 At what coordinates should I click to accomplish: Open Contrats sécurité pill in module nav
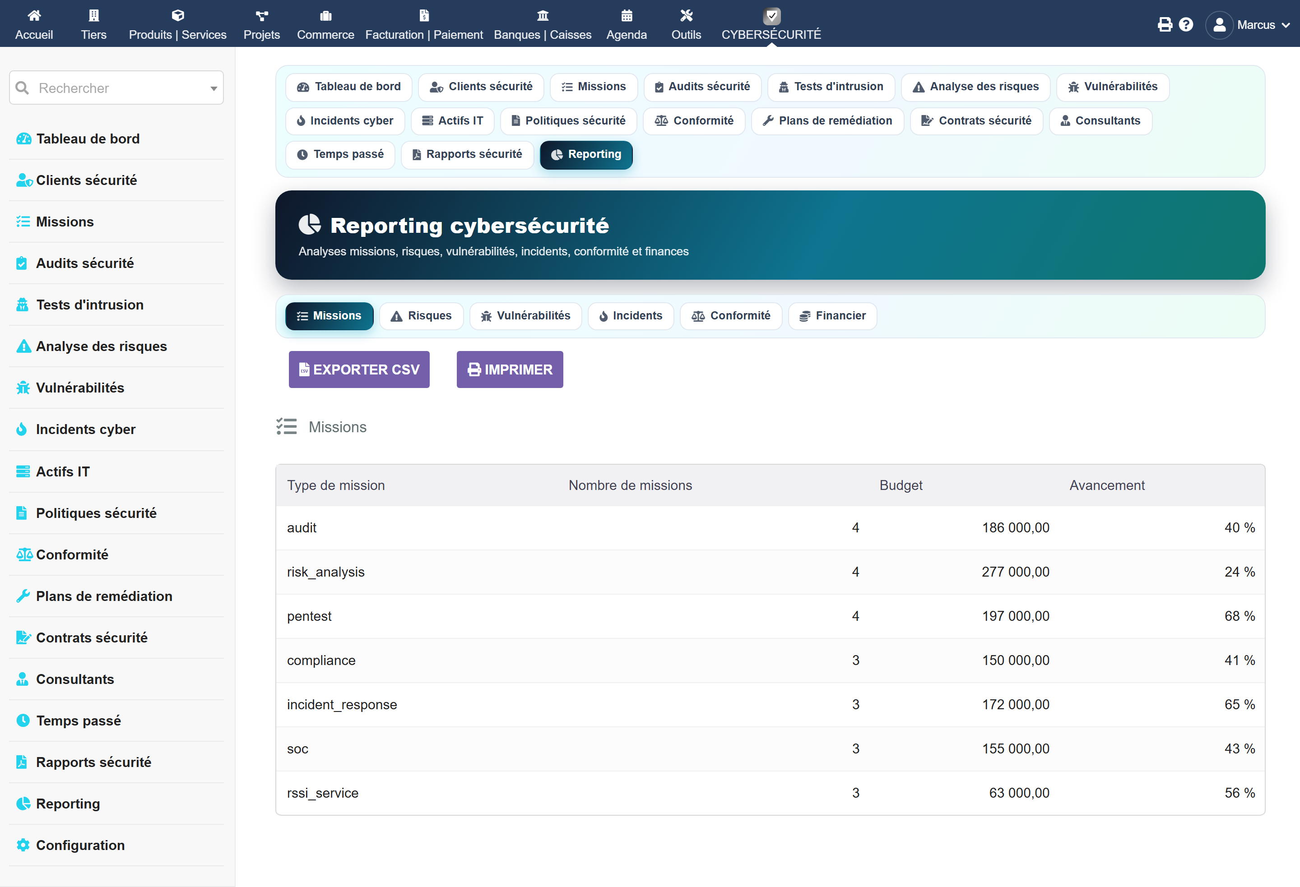tap(976, 121)
